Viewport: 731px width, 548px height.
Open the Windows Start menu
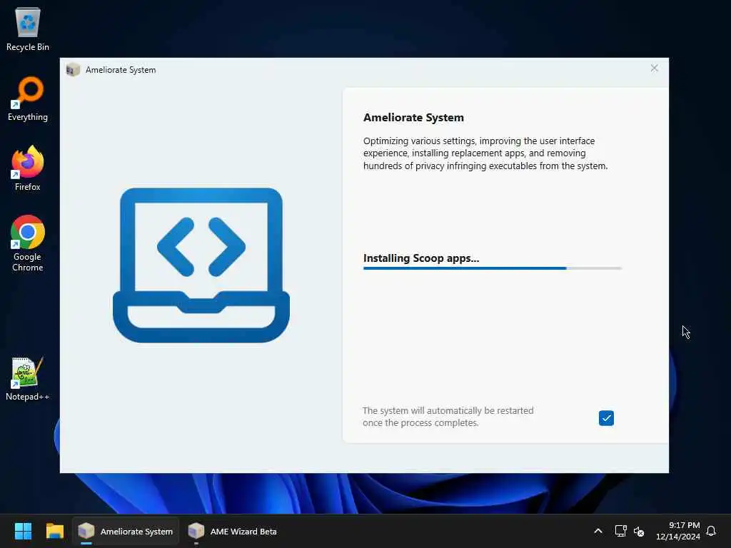23,531
